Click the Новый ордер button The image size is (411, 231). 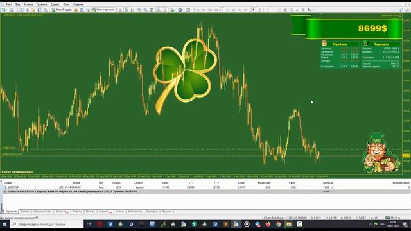(x=62, y=10)
